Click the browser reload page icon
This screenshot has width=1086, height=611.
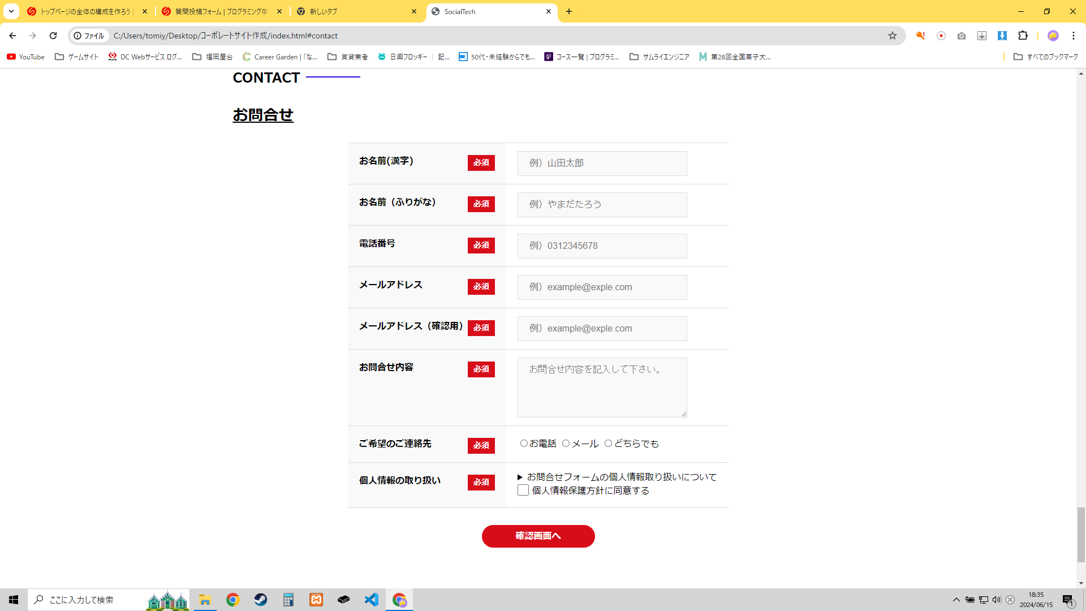tap(53, 36)
